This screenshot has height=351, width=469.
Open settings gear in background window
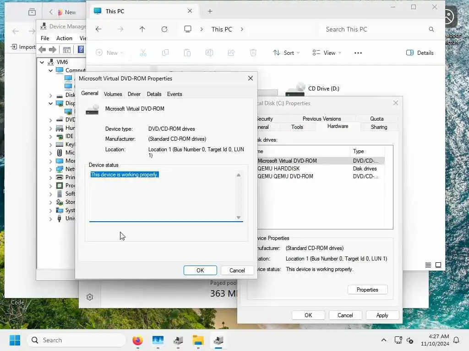point(90,297)
